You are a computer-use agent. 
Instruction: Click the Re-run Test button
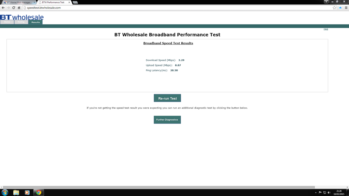(x=167, y=98)
